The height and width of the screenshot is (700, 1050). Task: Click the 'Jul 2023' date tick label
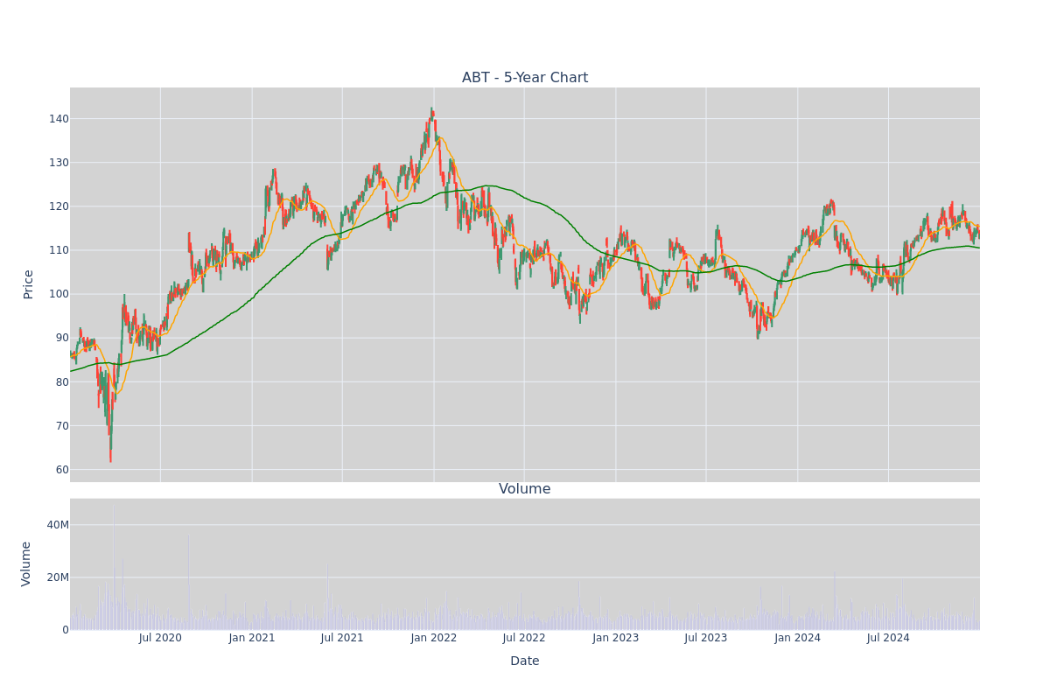706,638
